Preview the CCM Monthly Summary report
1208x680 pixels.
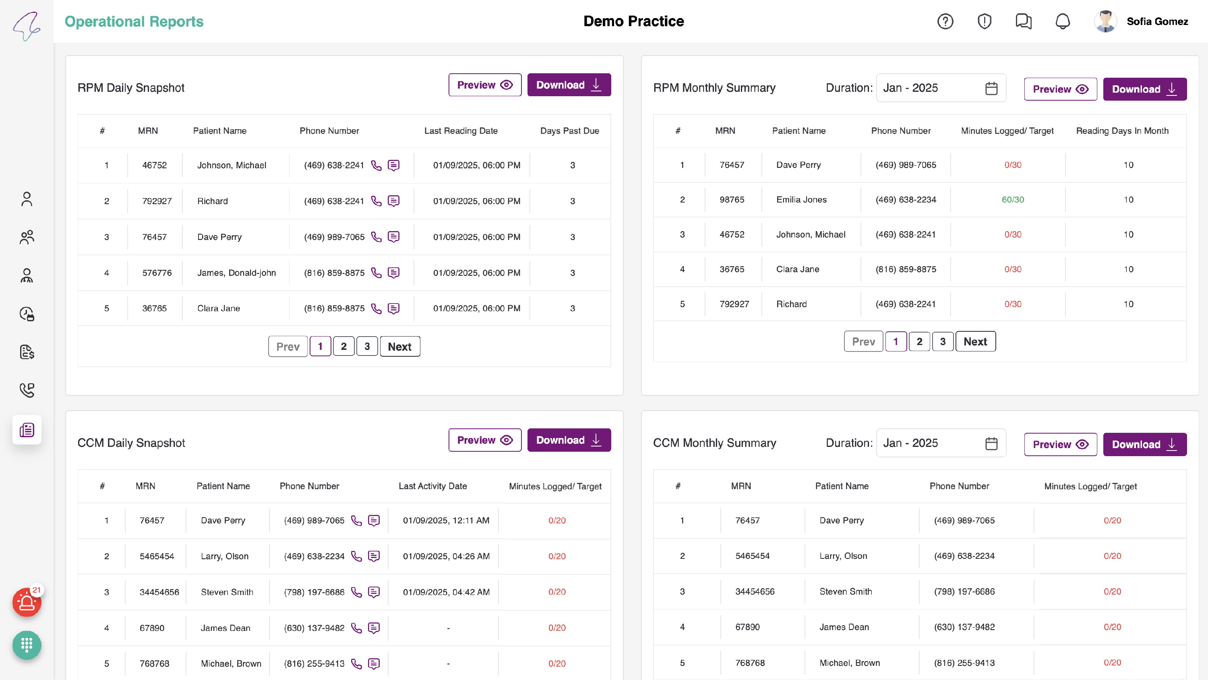tap(1060, 444)
